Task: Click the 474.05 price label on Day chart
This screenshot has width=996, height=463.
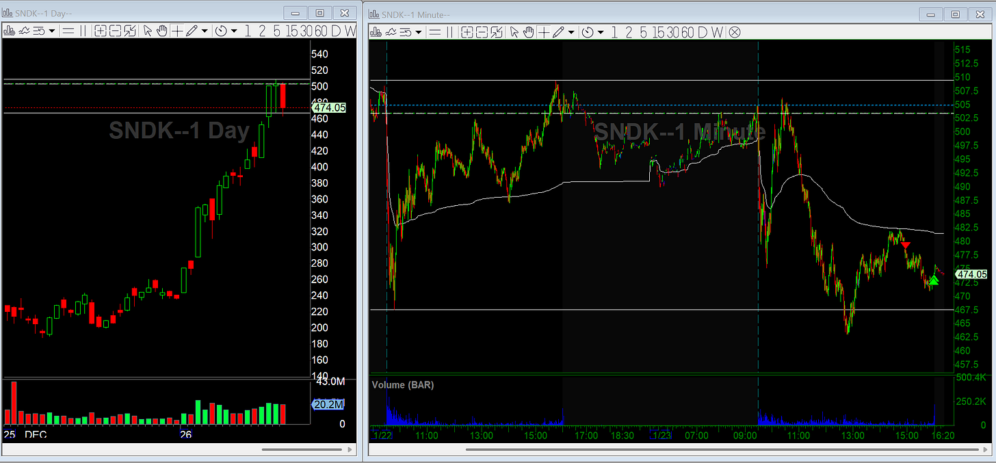Action: point(328,107)
